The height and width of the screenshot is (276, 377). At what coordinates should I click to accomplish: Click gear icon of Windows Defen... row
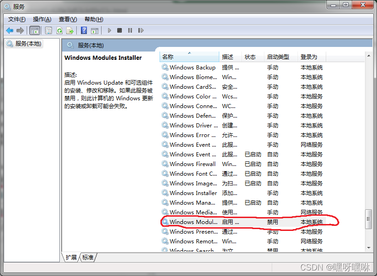[x=165, y=115]
